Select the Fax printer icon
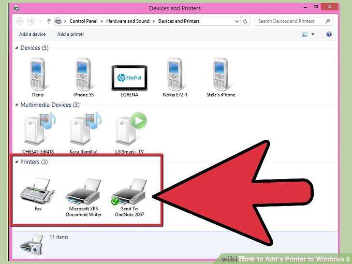Viewport: 352px width, 264px height. click(37, 191)
